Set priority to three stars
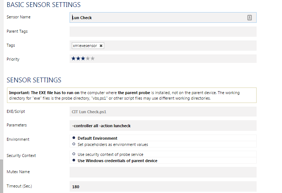282x193 pixels. click(83, 58)
